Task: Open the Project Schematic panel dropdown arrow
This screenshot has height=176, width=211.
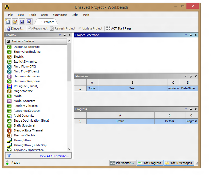Action: point(186,35)
